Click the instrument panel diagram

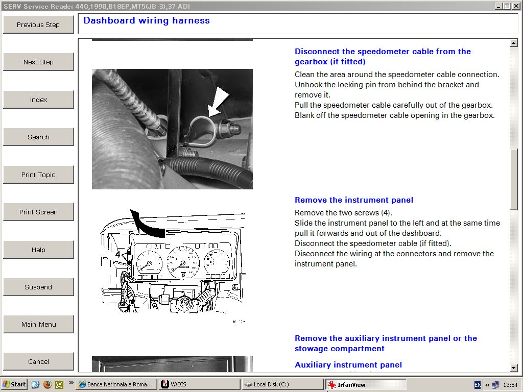(173, 265)
